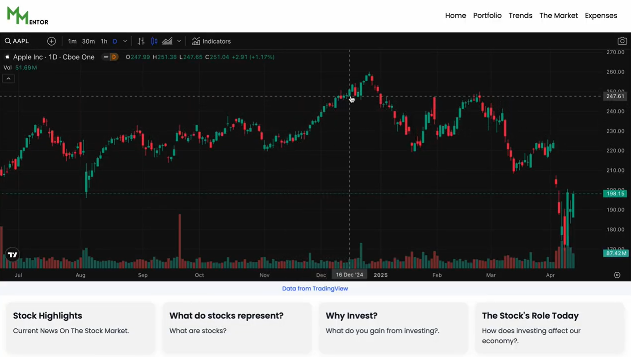
Task: Open the Data from TradingView link
Action: coord(315,289)
